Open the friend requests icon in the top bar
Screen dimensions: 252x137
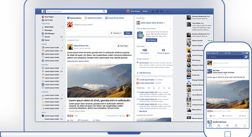(153, 11)
